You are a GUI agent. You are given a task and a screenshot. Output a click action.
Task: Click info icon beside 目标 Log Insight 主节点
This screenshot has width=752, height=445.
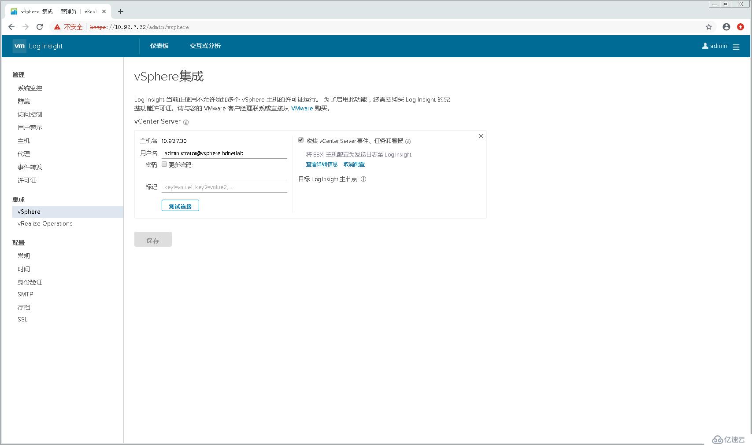(363, 179)
